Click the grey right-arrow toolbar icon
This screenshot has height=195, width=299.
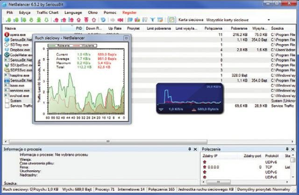tap(113, 20)
